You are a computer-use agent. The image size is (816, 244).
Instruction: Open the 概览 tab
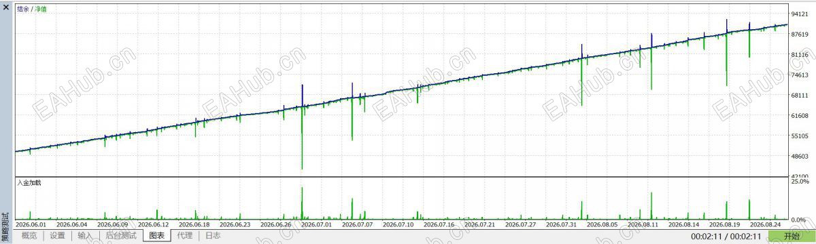[29, 236]
